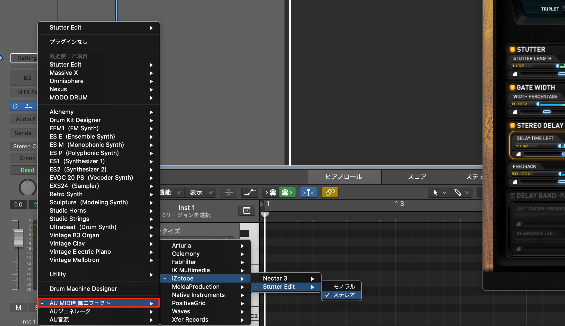565x326 pixels.
Task: Toggle the STUTTER module enable light
Action: click(x=512, y=49)
